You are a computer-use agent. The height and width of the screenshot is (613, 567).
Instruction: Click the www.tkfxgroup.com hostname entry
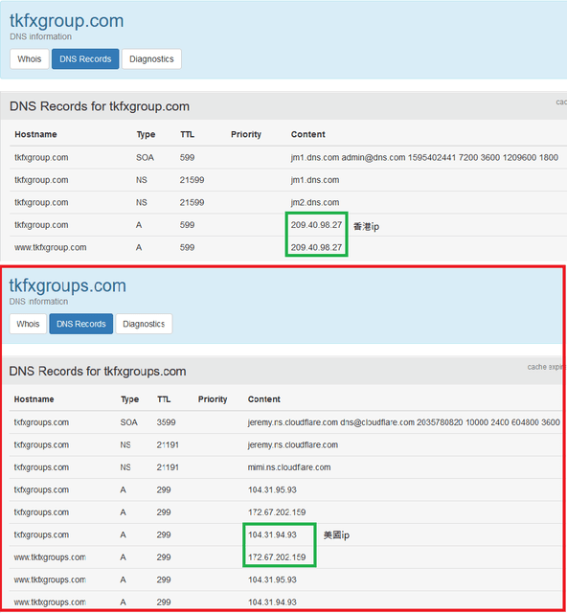pyautogui.click(x=51, y=247)
